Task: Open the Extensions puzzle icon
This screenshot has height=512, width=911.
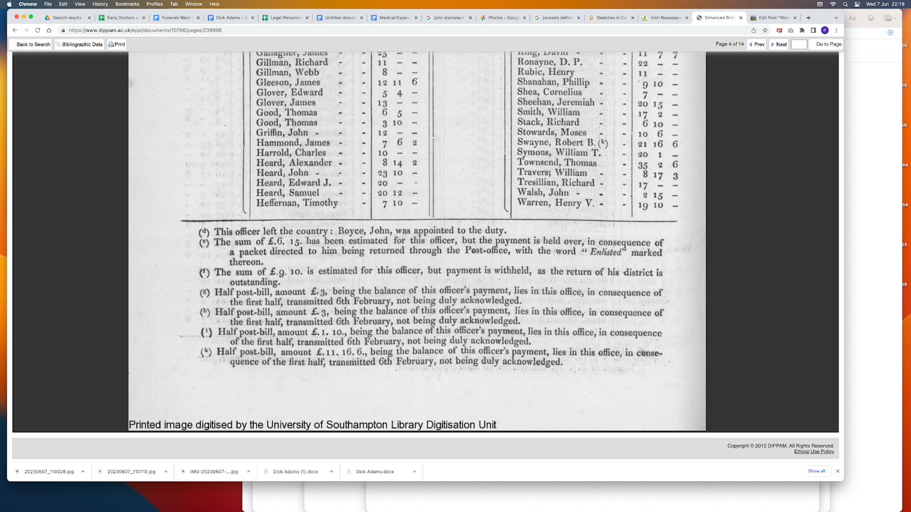Action: tap(802, 30)
